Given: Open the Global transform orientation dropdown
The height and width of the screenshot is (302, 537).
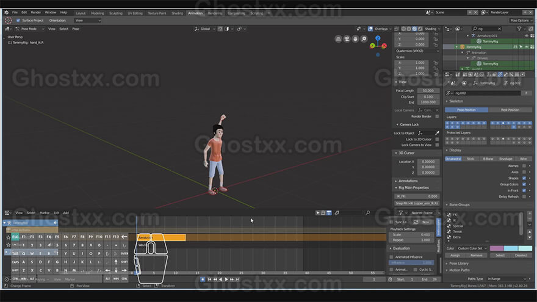Looking at the screenshot, I should 205,29.
